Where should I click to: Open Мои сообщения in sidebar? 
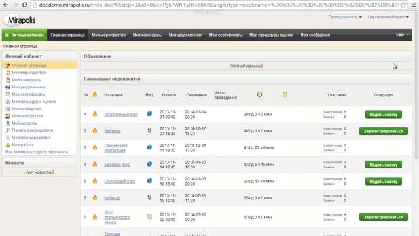pos(26,109)
